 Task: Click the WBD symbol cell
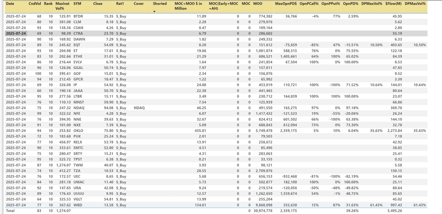[x=77, y=205]
